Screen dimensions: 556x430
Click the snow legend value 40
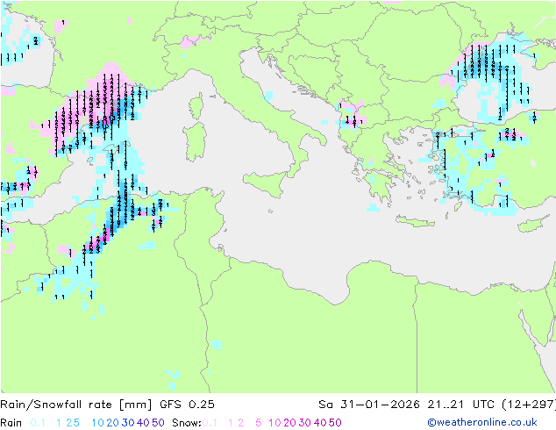320,423
